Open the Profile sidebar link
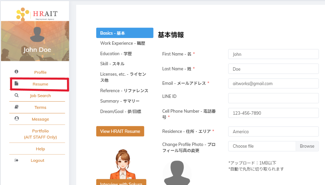 (x=40, y=72)
